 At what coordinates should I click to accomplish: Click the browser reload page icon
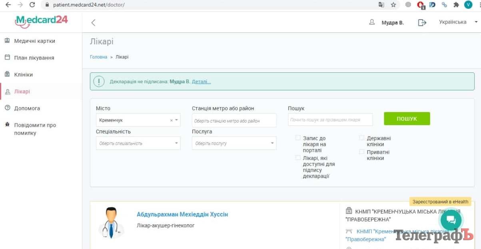[32, 5]
